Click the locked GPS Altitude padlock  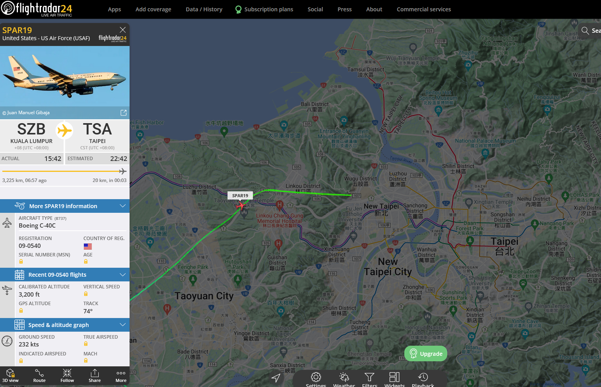coord(21,311)
